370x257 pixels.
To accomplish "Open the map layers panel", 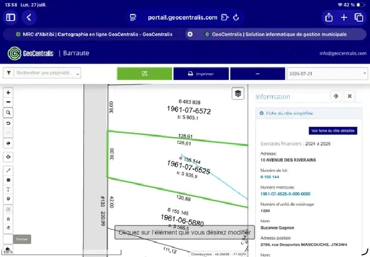I will 238,93.
